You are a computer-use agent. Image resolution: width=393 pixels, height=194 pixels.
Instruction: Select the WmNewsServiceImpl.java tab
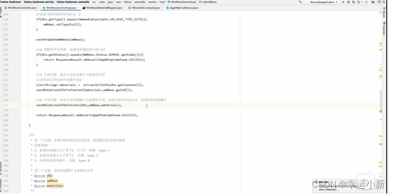coord(61,8)
